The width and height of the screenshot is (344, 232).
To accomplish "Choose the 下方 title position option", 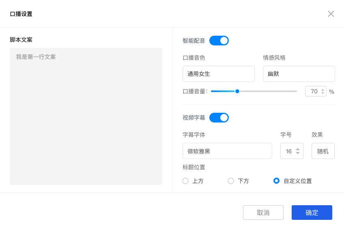I will coord(231,181).
